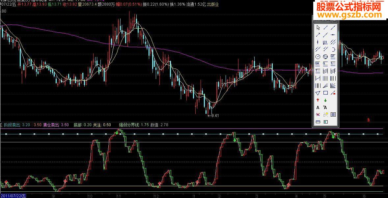The width and height of the screenshot is (388, 198).
Task: Select the +A text annotation tool
Action: point(325,107)
